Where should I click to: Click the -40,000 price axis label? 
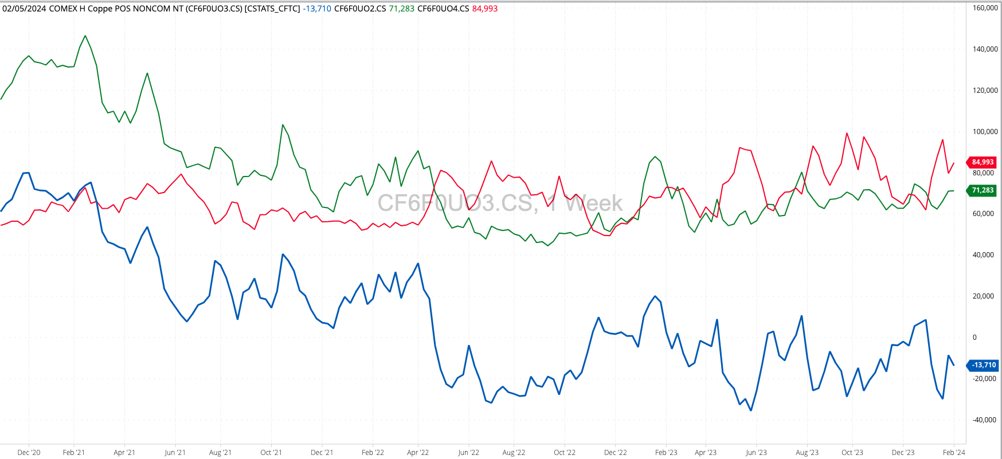coord(984,420)
